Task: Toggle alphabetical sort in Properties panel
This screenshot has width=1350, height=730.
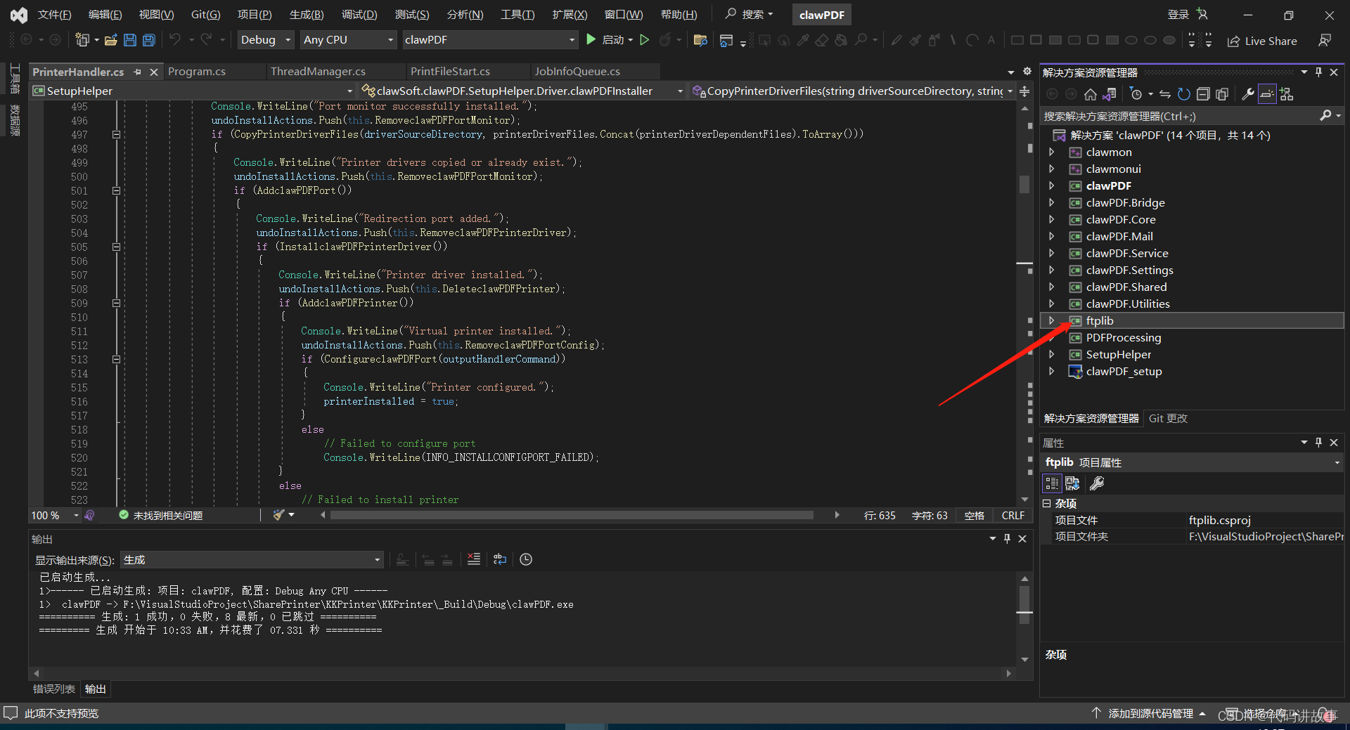Action: click(x=1072, y=483)
